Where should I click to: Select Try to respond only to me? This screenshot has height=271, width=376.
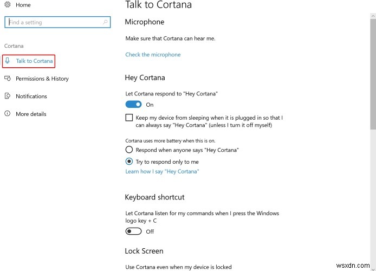pos(129,162)
